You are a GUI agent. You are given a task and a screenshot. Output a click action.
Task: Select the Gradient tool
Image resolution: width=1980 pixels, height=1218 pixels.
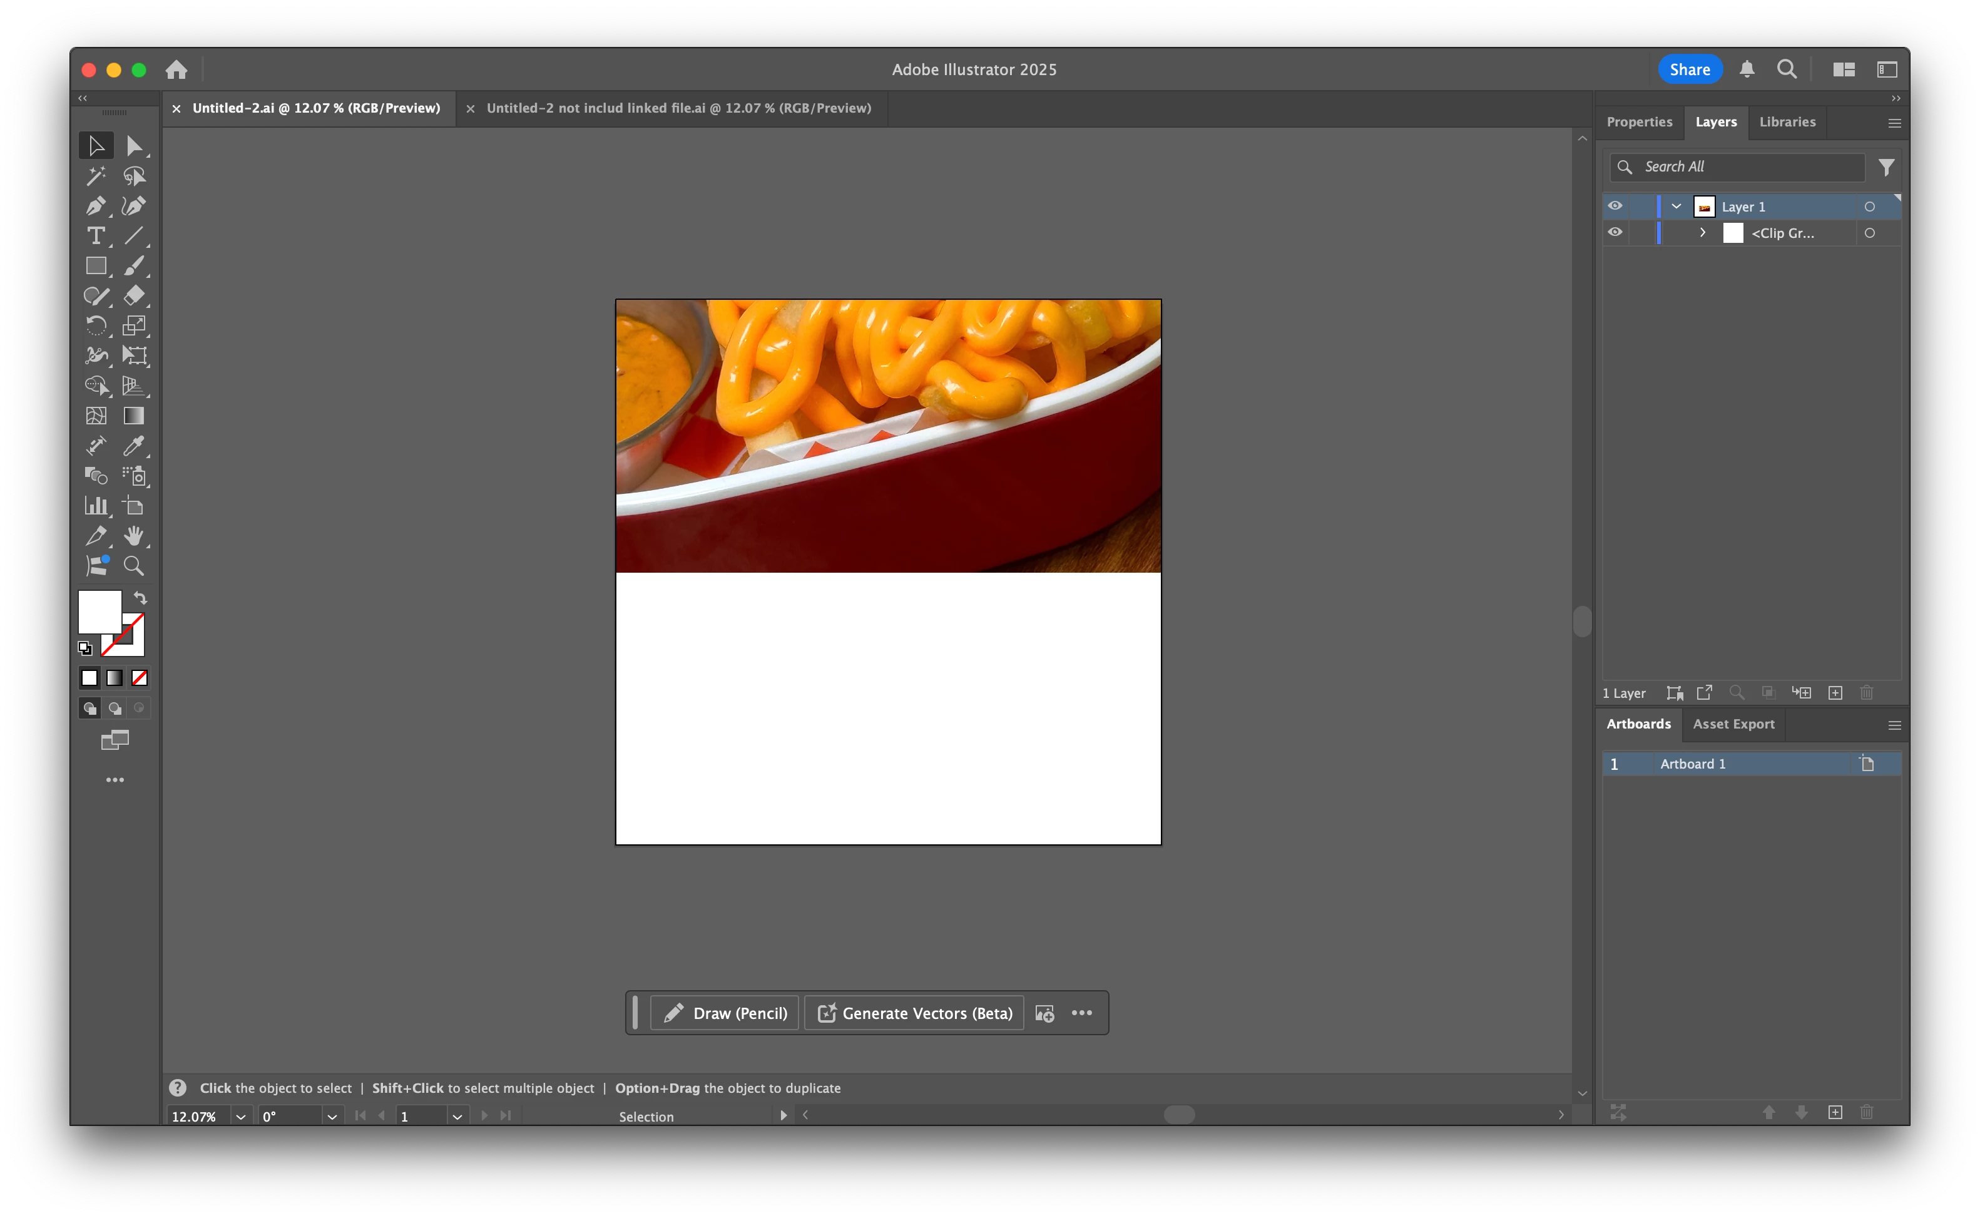134,416
